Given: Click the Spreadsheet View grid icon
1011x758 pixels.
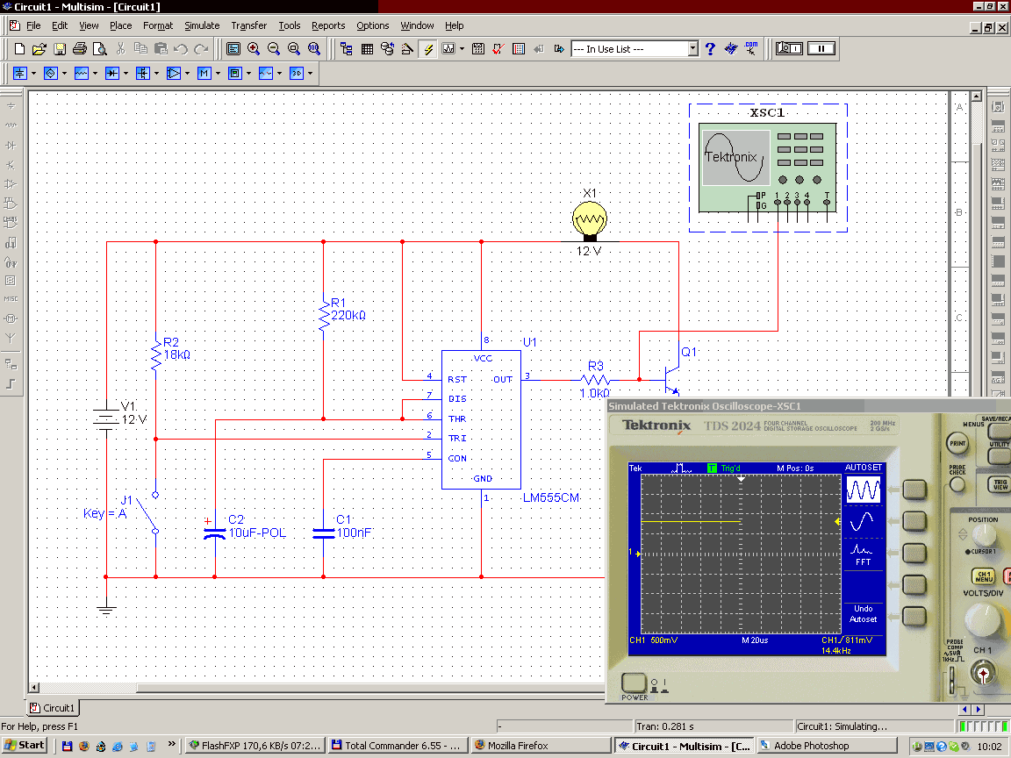Looking at the screenshot, I should coord(367,49).
